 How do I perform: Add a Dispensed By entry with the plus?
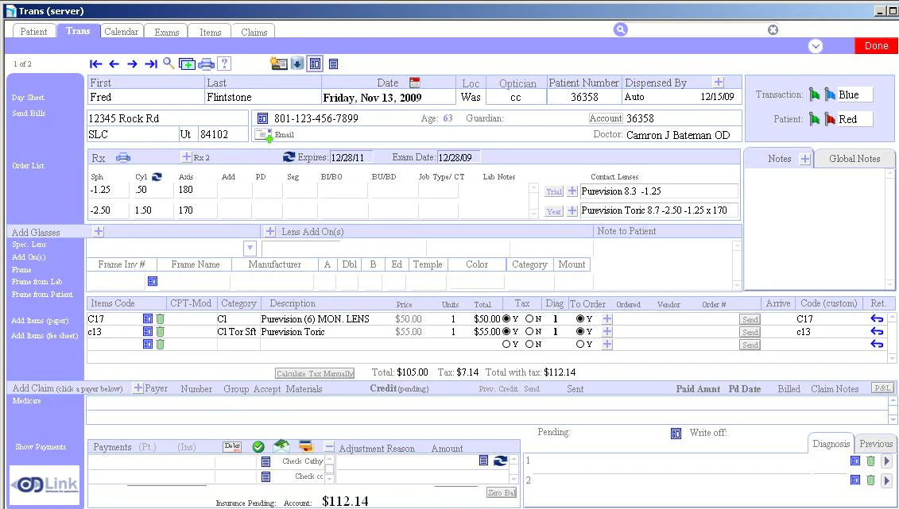719,83
